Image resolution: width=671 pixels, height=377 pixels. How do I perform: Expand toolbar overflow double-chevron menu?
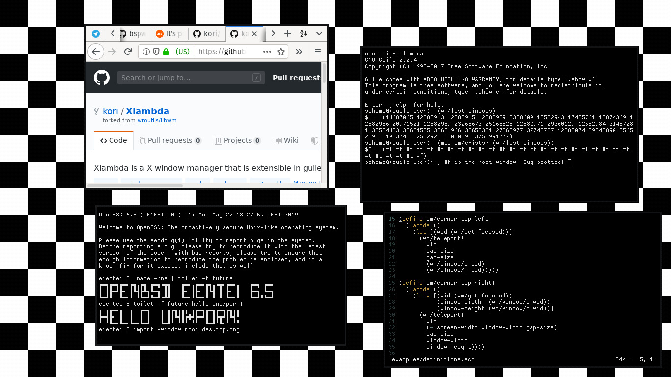pyautogui.click(x=299, y=52)
